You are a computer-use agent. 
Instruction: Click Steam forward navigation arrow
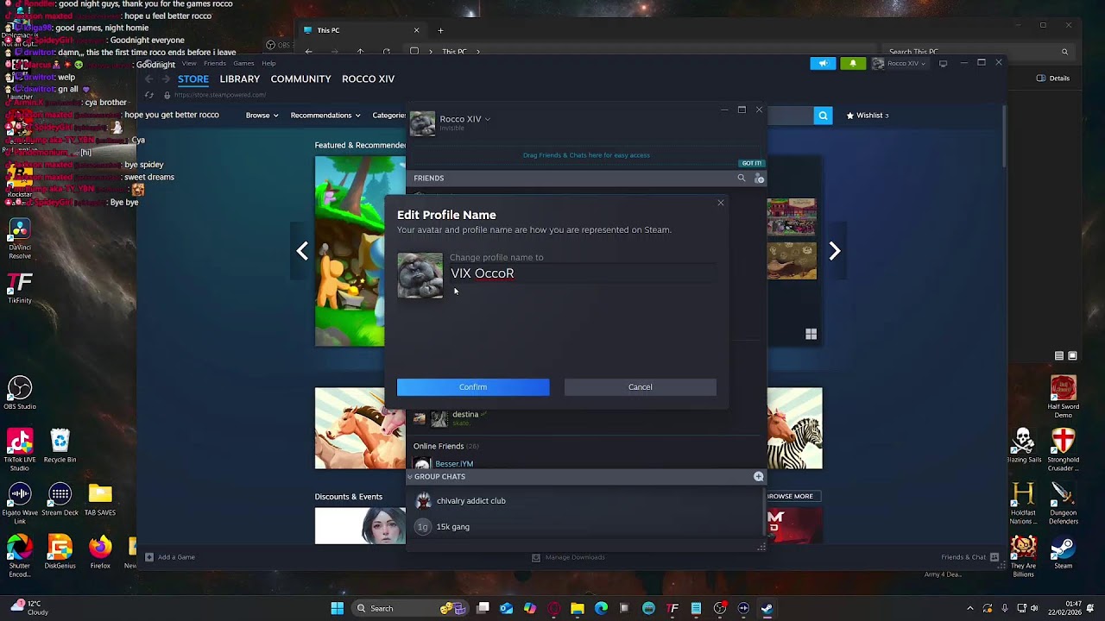(x=166, y=78)
